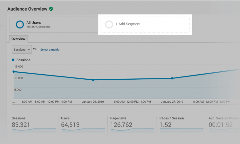Switch to the Overview tab
Screen dimensions: 240x144
pyautogui.click(x=19, y=39)
